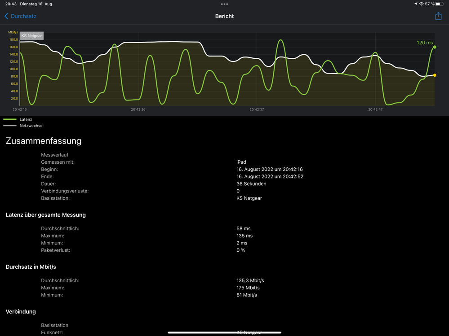This screenshot has width=449, height=336.
Task: Tap the 180.0 label on the Mbit/s axis
Action: click(13, 39)
